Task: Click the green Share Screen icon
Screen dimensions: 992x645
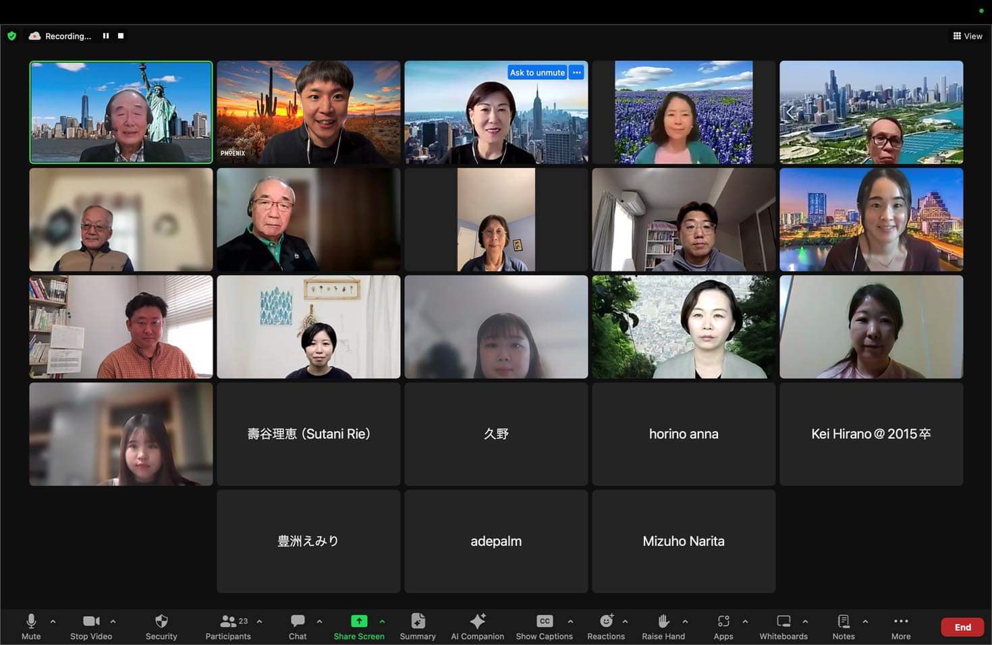Action: (x=359, y=621)
